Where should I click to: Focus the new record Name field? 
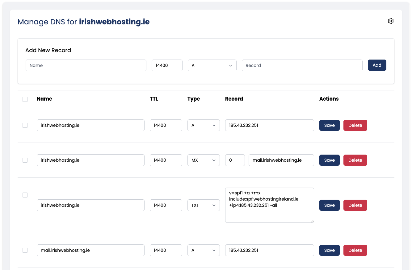tap(86, 65)
